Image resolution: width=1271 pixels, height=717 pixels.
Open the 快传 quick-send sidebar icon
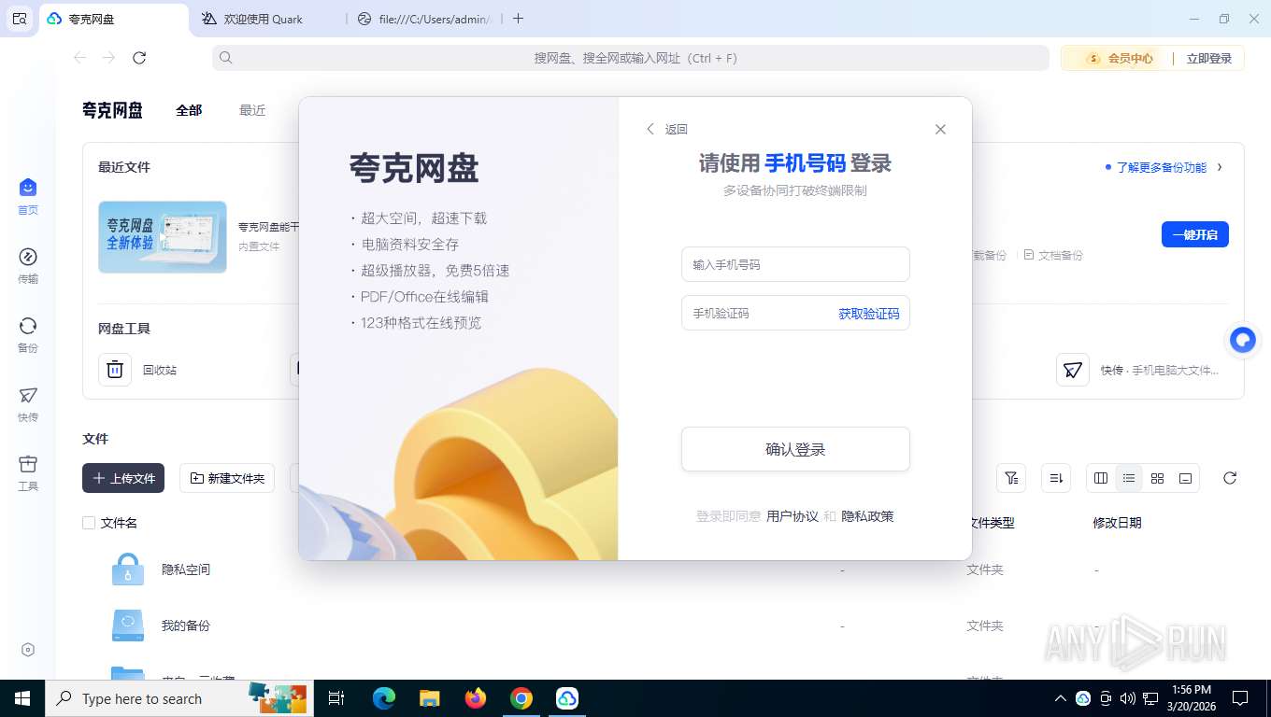[28, 403]
